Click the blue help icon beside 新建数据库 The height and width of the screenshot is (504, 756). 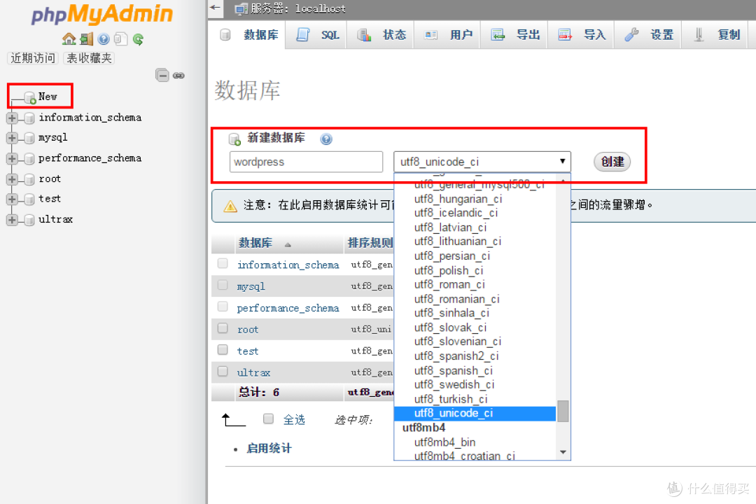point(326,139)
